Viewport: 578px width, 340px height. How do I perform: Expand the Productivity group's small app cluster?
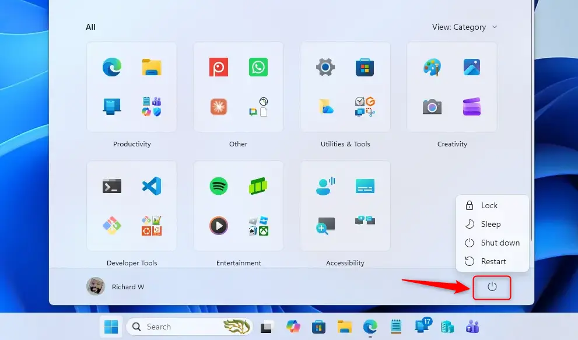click(x=152, y=107)
